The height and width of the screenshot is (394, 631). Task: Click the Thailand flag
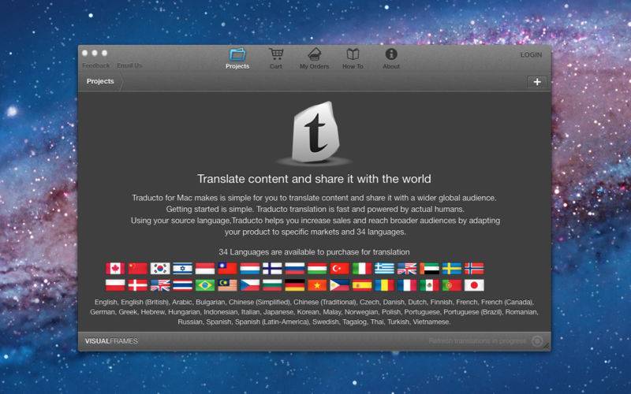click(x=183, y=285)
